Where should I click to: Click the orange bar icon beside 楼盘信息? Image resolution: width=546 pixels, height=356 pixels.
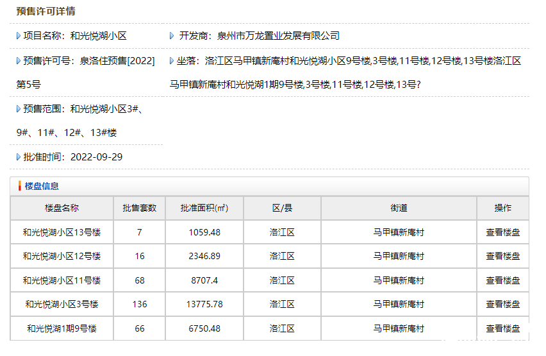coord(19,186)
